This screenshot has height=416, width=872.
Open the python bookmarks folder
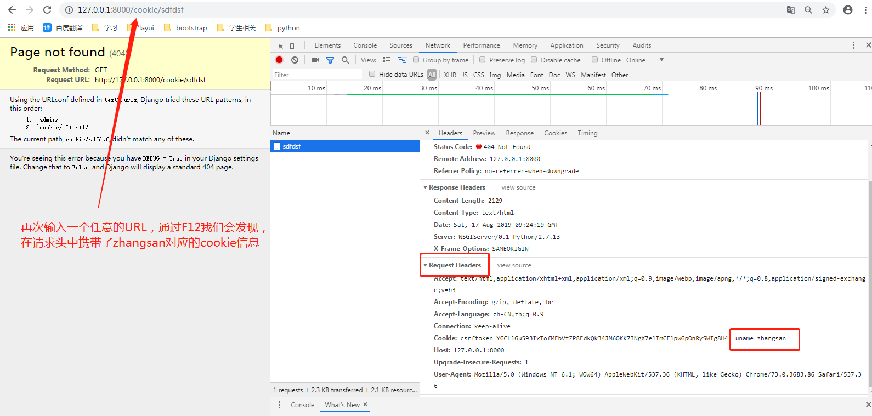click(282, 27)
